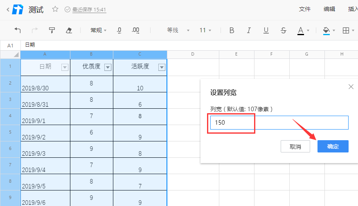Open the 编辑 menu
Viewport: 358px width, 206px height.
click(329, 9)
